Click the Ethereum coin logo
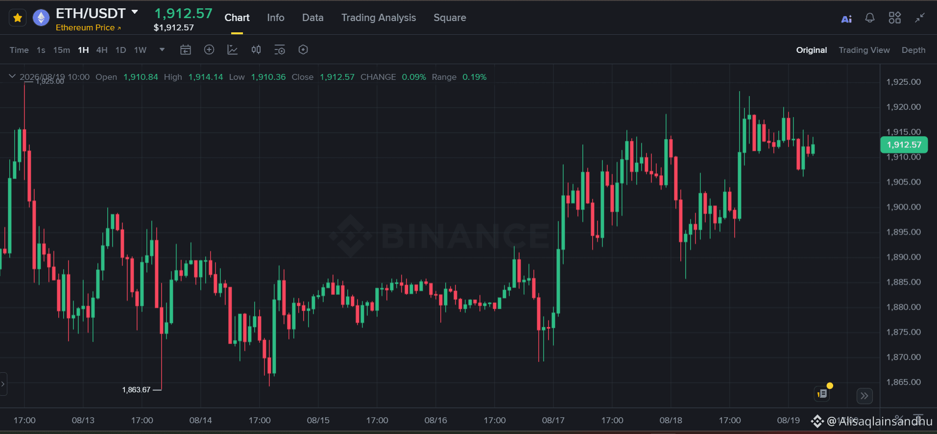 (x=41, y=18)
